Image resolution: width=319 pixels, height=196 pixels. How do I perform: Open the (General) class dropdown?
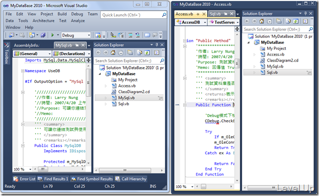coord(50,54)
